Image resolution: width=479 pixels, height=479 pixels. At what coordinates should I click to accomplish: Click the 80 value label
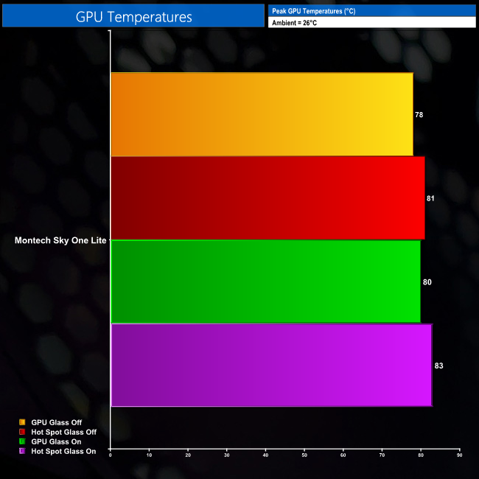[x=427, y=282]
